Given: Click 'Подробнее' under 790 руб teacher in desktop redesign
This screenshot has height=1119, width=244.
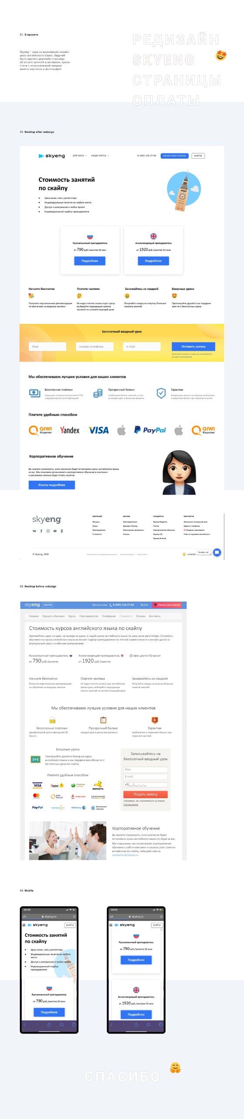Looking at the screenshot, I should click(89, 261).
